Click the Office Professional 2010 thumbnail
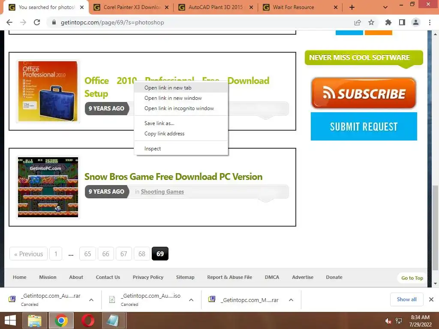 (x=48, y=91)
